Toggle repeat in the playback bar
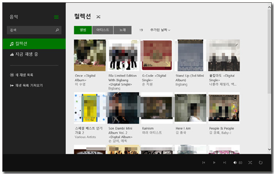The width and height of the screenshot is (274, 174). click(261, 163)
